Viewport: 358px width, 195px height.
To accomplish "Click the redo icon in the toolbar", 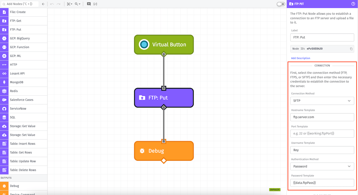I will (x=58, y=4).
